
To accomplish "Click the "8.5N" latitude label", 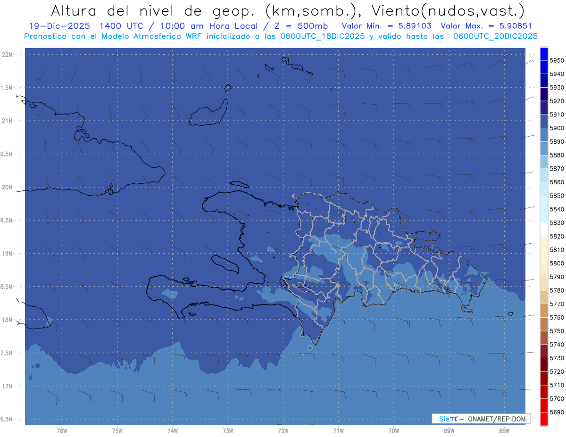I will pyautogui.click(x=7, y=287).
